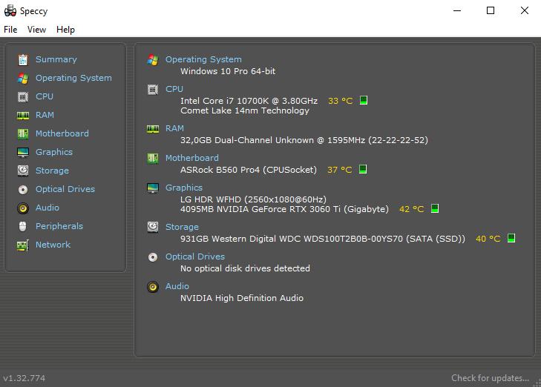The image size is (541, 387).
Task: Open the View menu
Action: tap(36, 30)
